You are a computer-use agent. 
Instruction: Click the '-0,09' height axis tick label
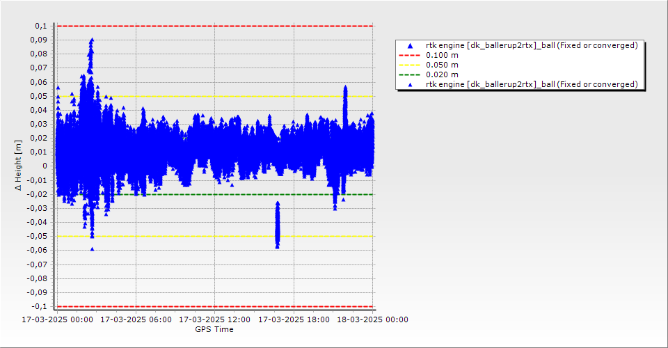[x=38, y=292]
